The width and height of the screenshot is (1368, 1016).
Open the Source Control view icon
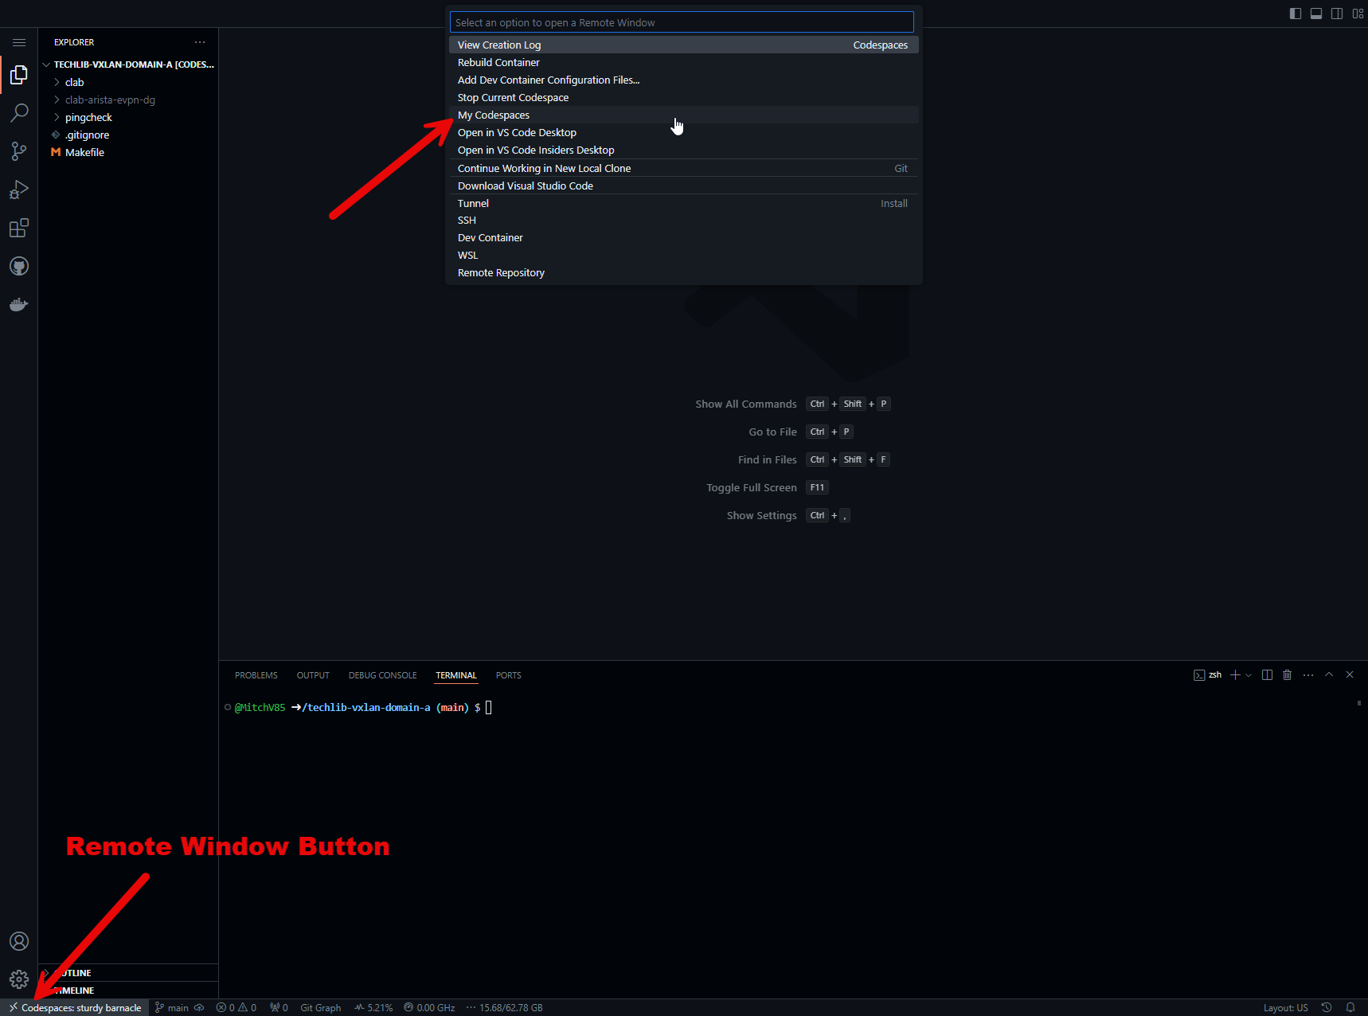[19, 151]
